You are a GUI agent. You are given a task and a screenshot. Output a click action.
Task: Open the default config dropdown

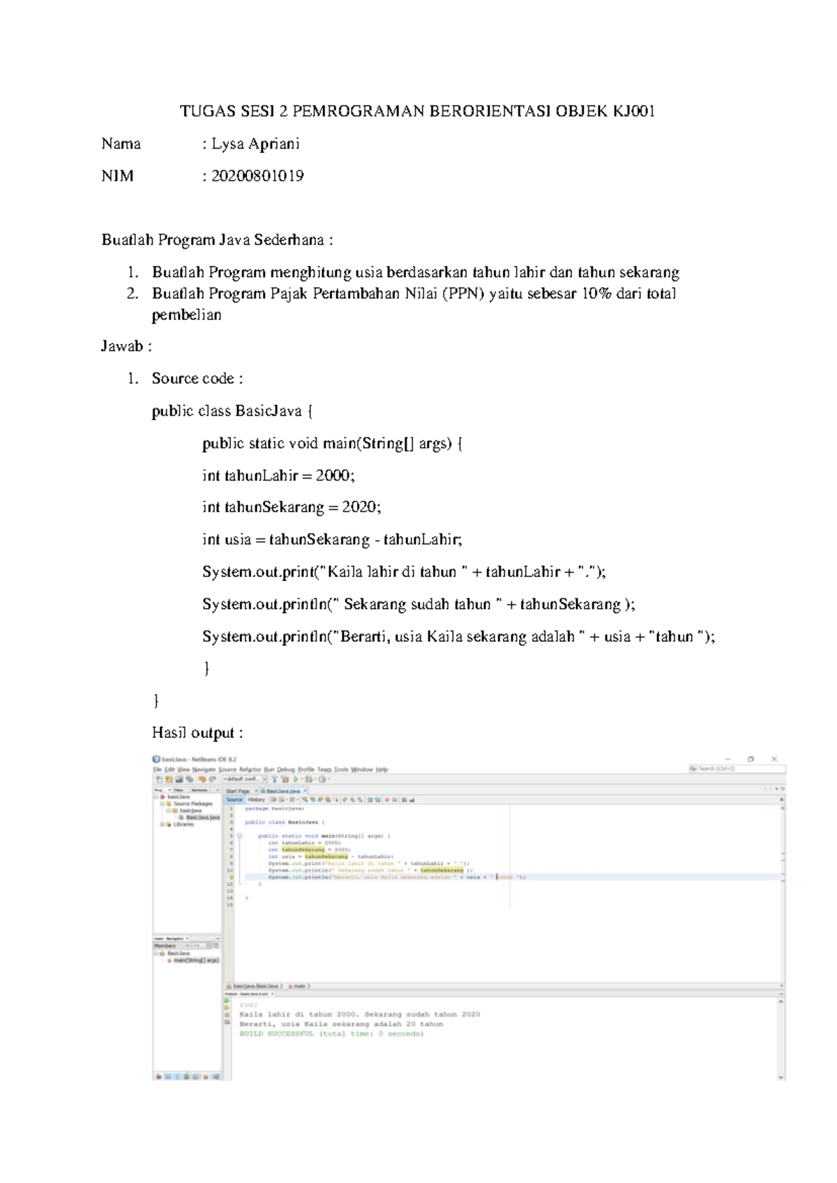(245, 779)
